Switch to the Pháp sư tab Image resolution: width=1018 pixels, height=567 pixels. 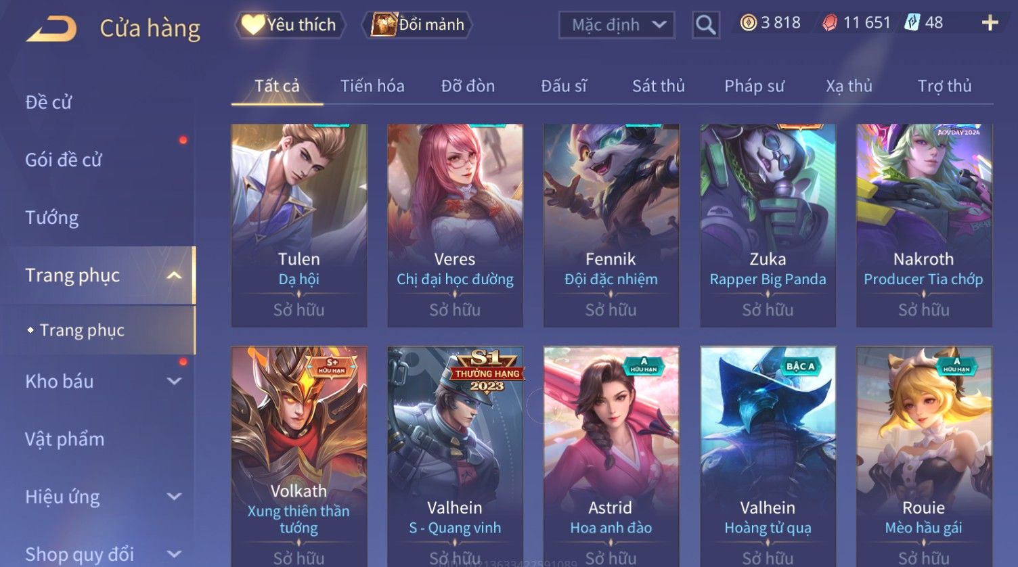pos(754,86)
